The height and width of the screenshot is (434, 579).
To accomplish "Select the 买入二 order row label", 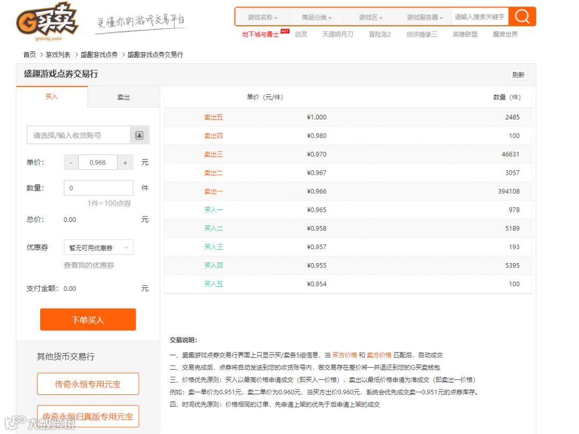I will point(213,228).
